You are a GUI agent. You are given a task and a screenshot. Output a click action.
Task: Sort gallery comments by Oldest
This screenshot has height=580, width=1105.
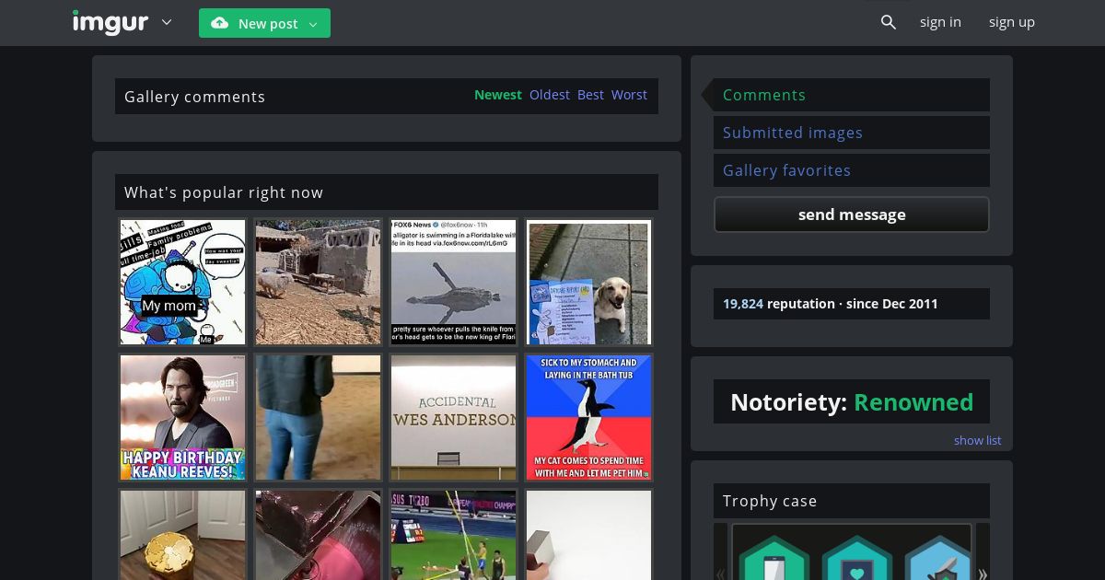click(x=550, y=95)
